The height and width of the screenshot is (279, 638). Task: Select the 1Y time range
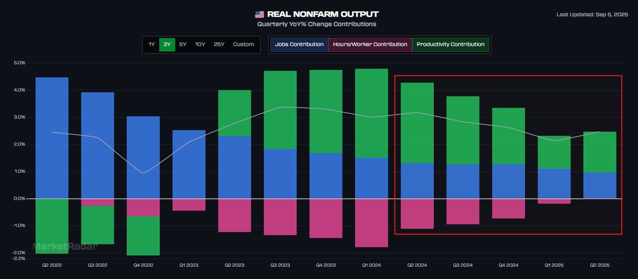pyautogui.click(x=152, y=45)
